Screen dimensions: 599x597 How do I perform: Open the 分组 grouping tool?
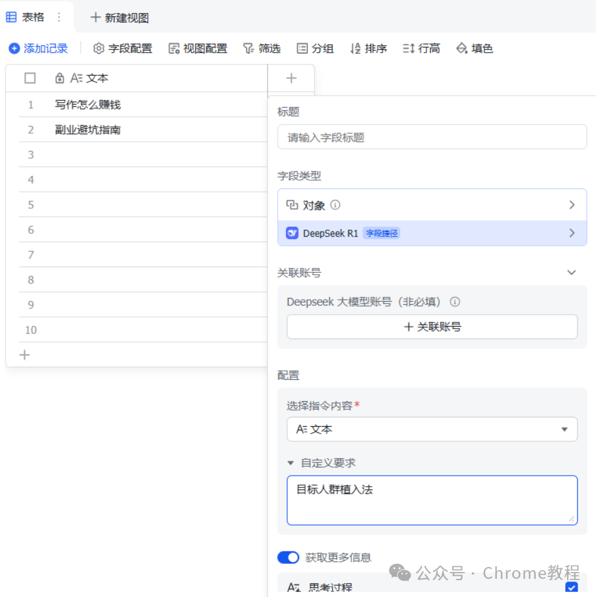[x=315, y=49]
